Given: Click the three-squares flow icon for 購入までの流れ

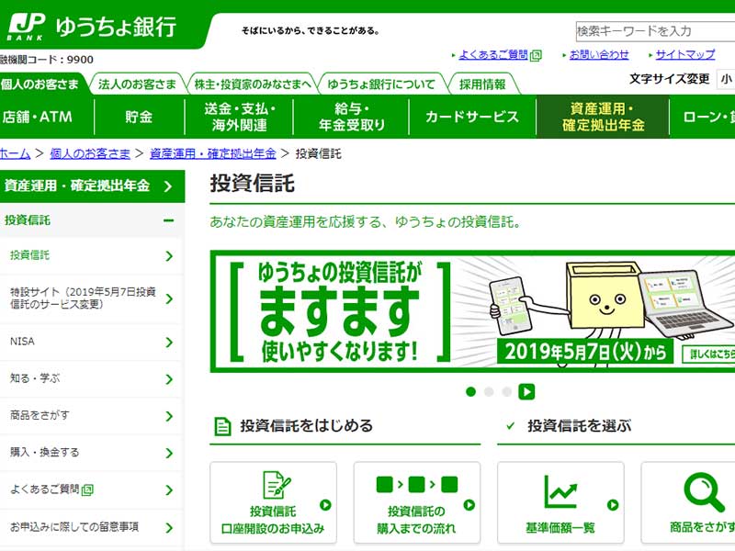Looking at the screenshot, I should click(x=417, y=484).
